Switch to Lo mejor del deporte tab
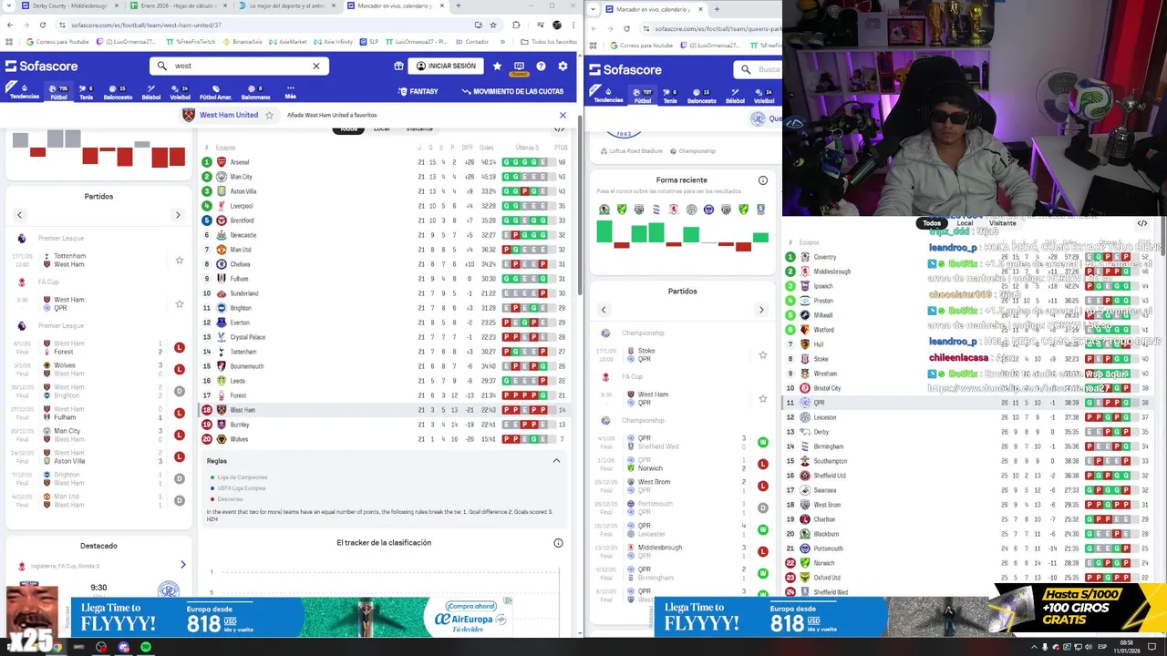 286,5
